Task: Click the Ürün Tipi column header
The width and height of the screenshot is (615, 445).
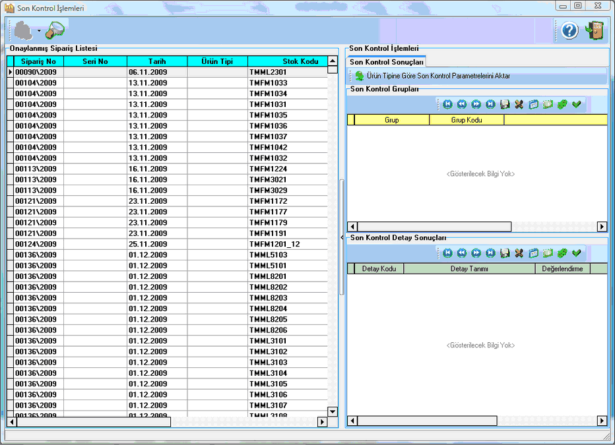Action: [217, 61]
